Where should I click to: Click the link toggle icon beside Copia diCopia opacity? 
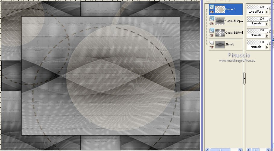[270, 19]
